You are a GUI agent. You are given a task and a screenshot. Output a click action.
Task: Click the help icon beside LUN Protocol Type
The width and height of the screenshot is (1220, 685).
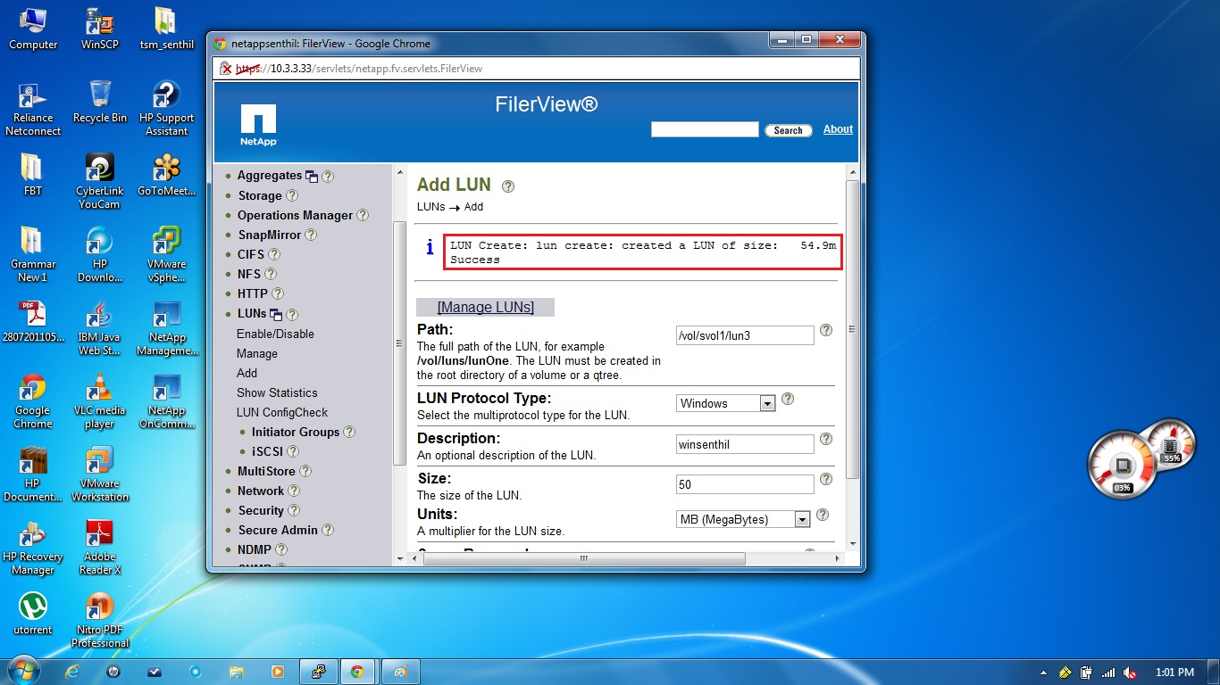coord(787,399)
